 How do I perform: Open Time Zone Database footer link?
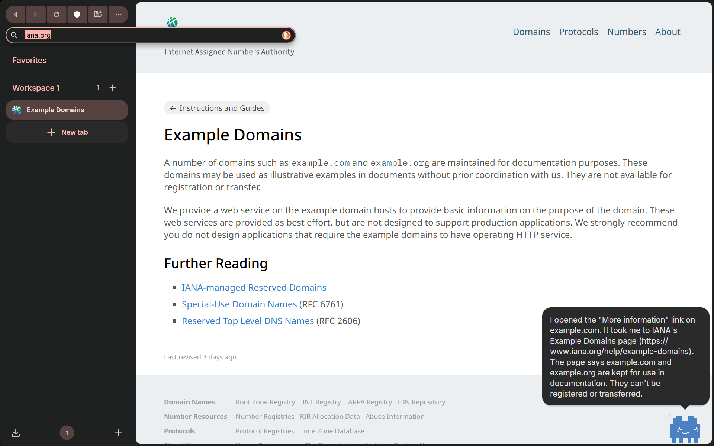(332, 431)
